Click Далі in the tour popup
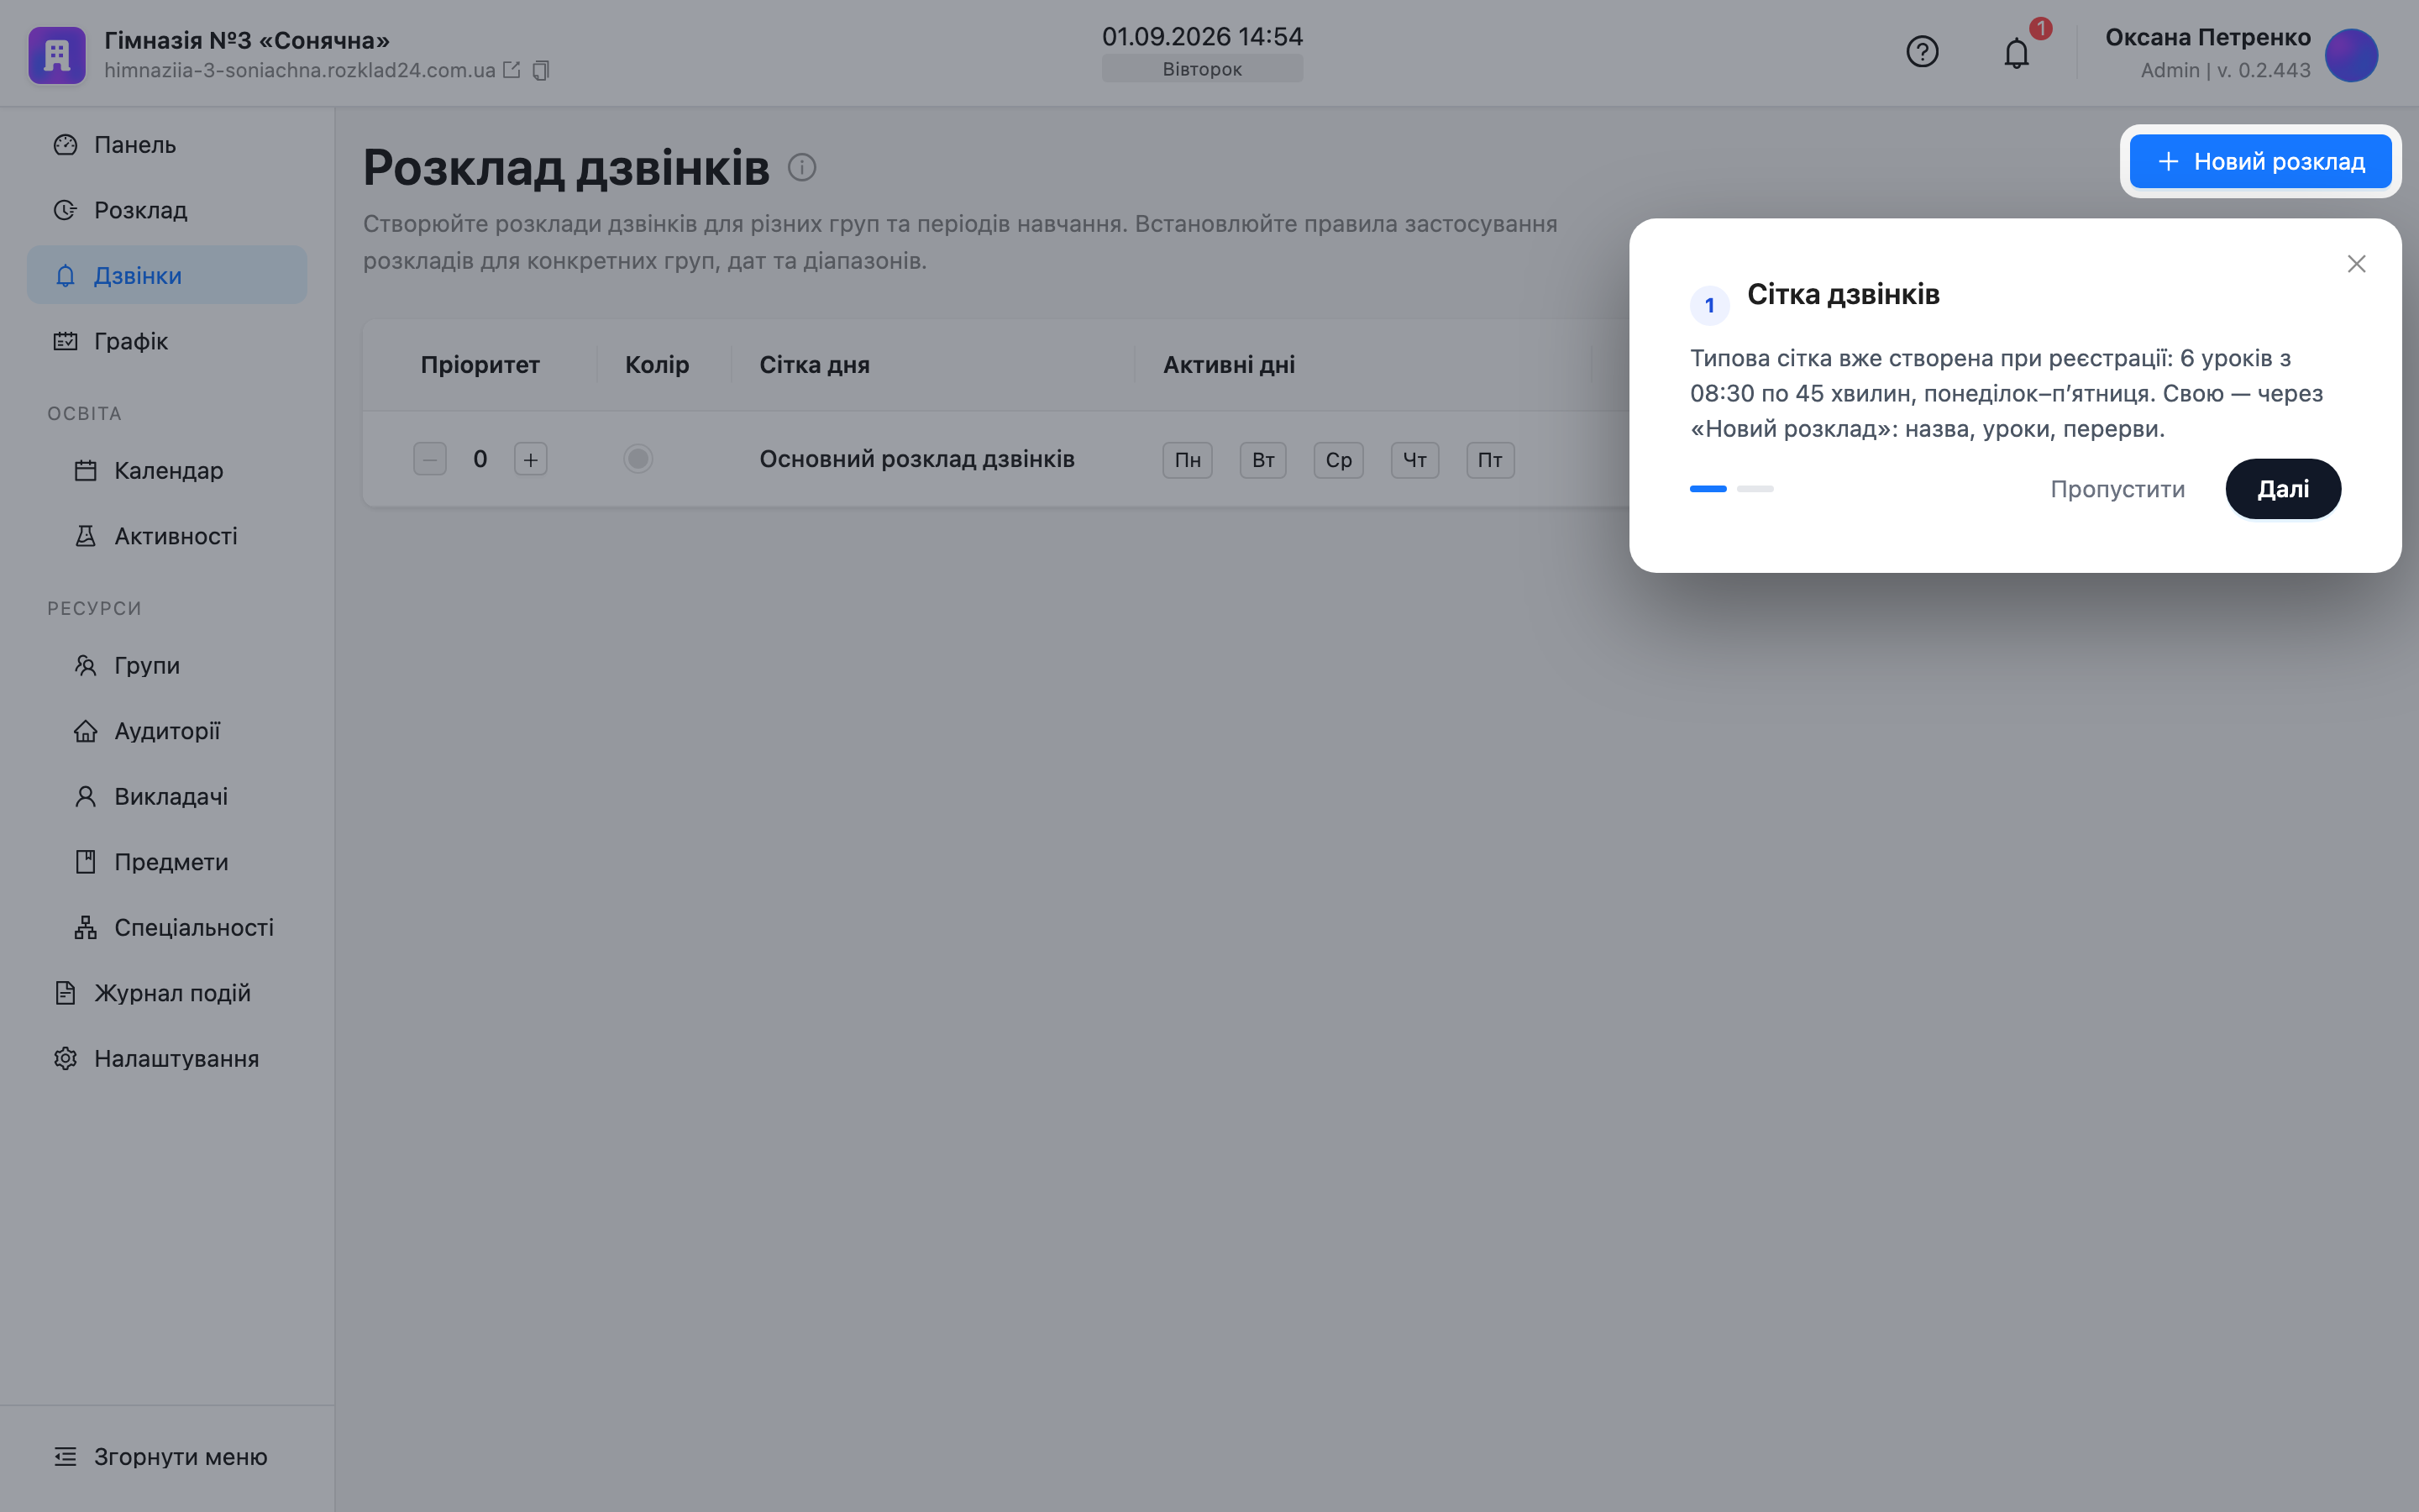 click(2282, 489)
